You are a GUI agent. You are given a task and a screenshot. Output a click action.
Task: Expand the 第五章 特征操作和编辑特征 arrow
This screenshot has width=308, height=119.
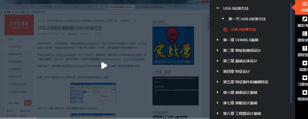coord(218,82)
